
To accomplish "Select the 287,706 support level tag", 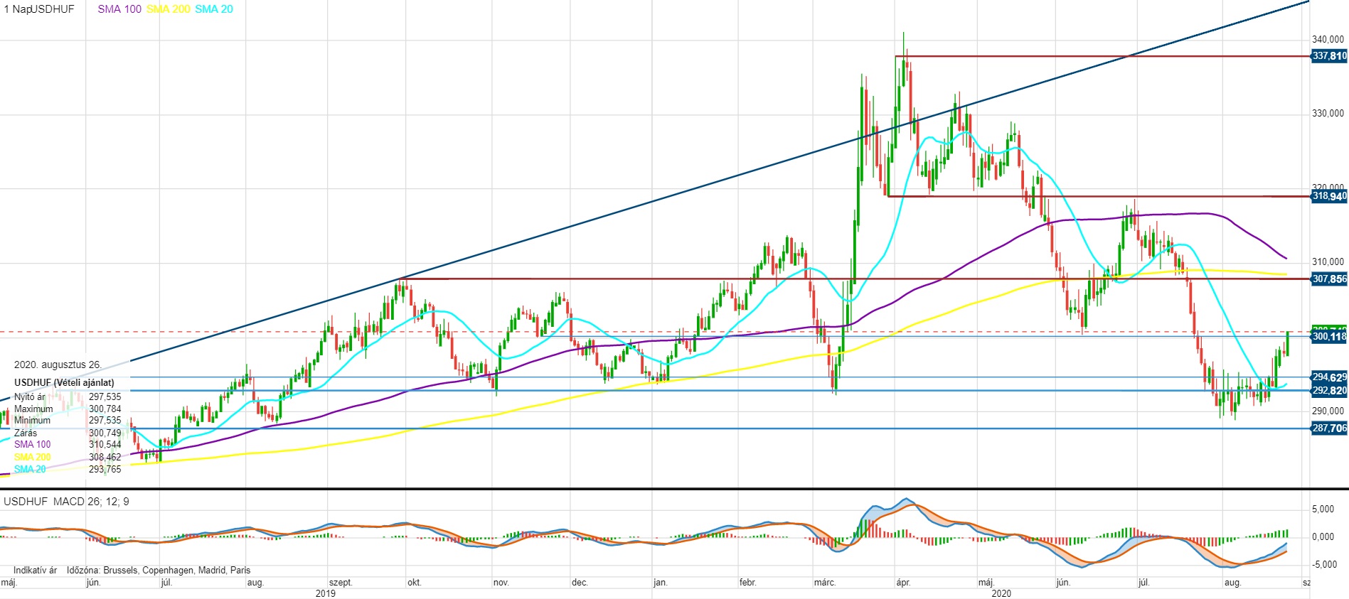I will [1329, 428].
